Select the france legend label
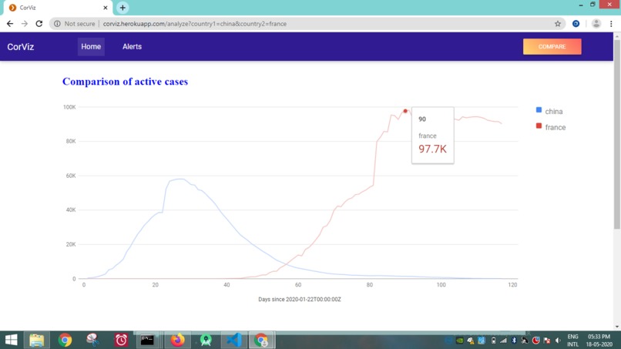Screen dimensions: 621x349 pos(556,128)
